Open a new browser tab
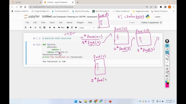The width and height of the screenshot is (186, 104). pos(78,2)
